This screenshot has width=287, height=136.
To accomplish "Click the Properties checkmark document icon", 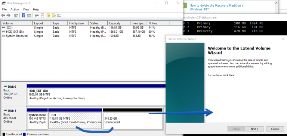I will pos(43,16).
